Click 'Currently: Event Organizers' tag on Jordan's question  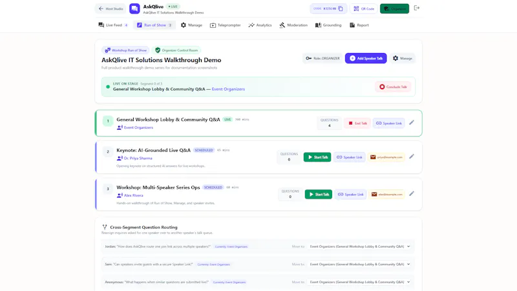coord(231,246)
